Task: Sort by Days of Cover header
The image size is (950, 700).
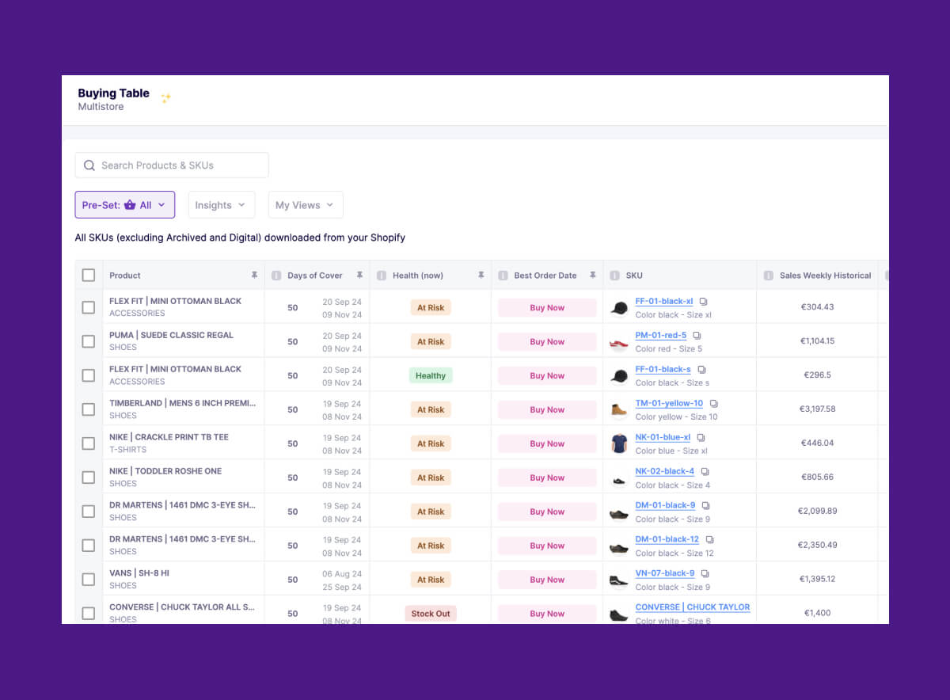Action: point(315,276)
